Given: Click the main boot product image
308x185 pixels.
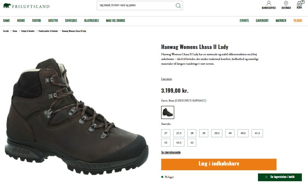Looking at the screenshot, I should click(77, 116).
